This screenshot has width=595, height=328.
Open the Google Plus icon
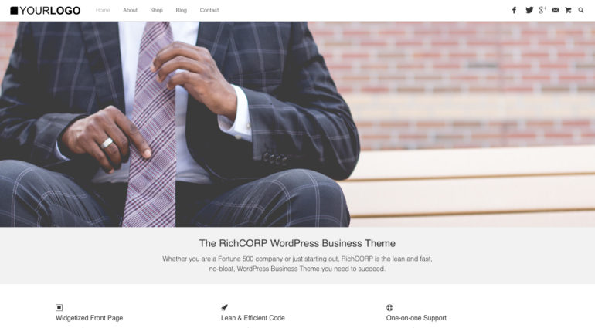click(x=542, y=10)
